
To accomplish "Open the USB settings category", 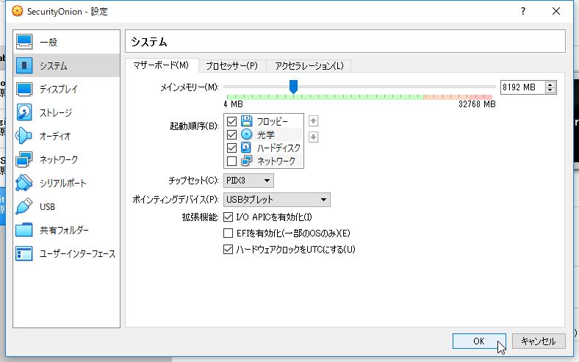I will (66, 206).
